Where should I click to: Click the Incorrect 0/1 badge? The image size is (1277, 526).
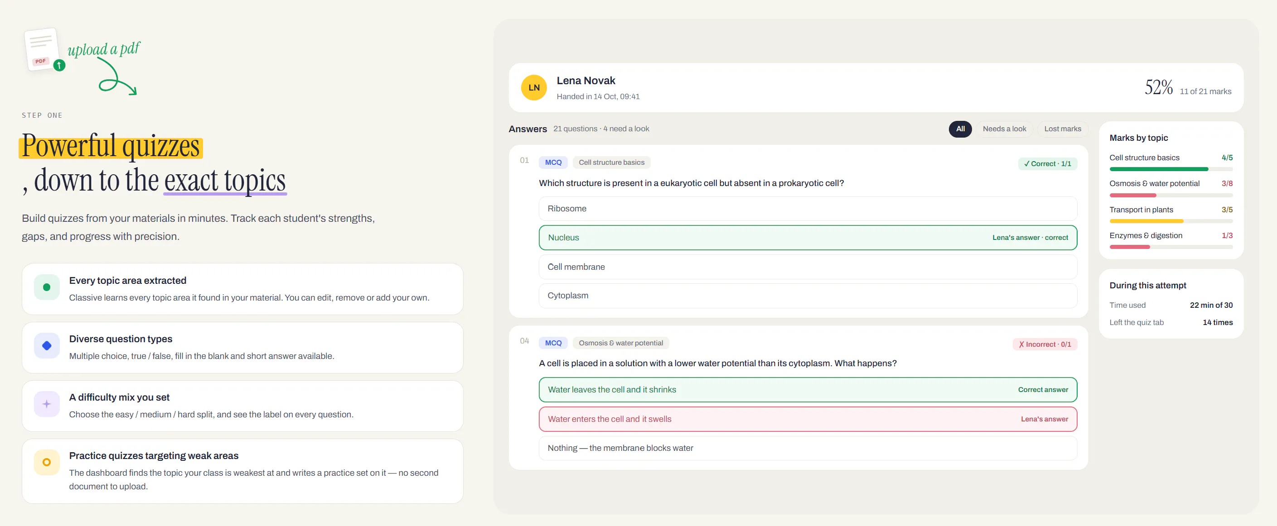(x=1045, y=345)
